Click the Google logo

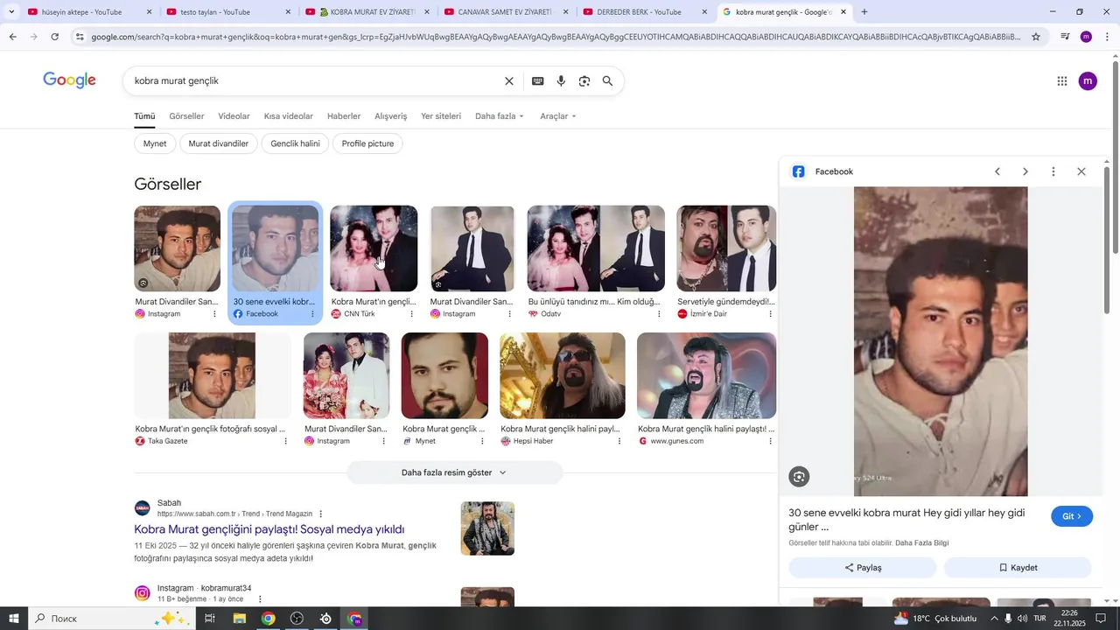click(x=69, y=80)
